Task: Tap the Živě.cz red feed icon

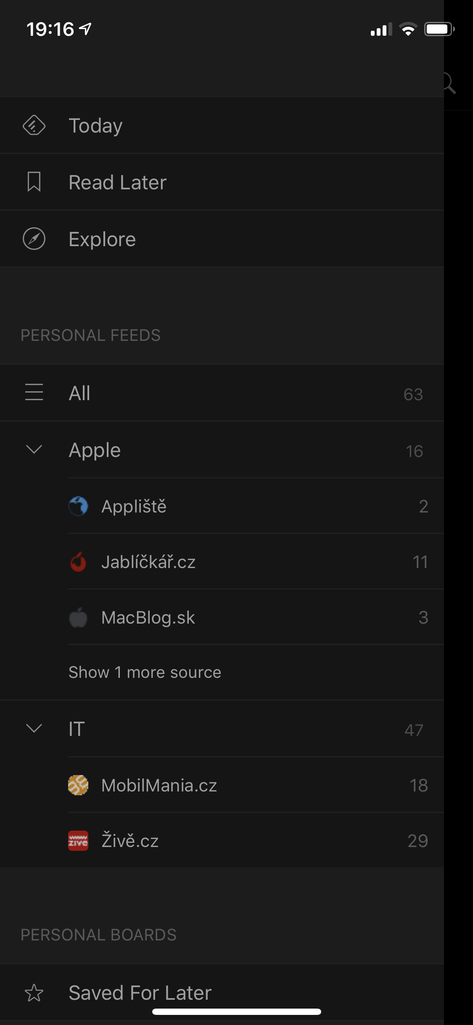Action: point(78,841)
